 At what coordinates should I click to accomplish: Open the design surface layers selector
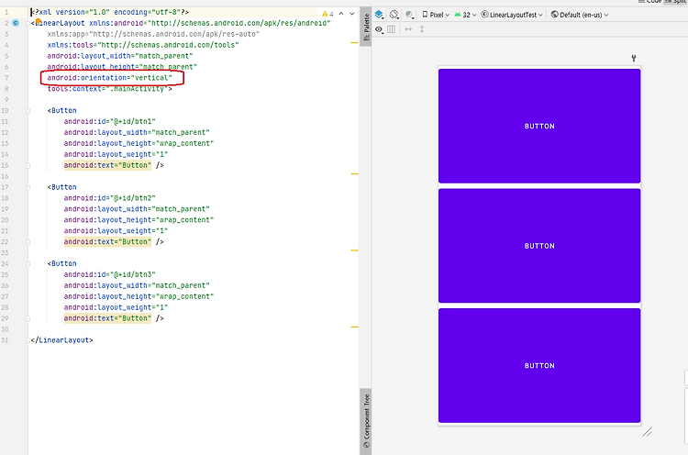[379, 15]
